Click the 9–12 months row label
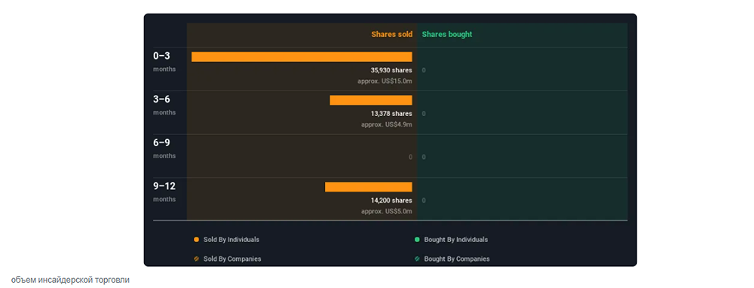 click(164, 191)
